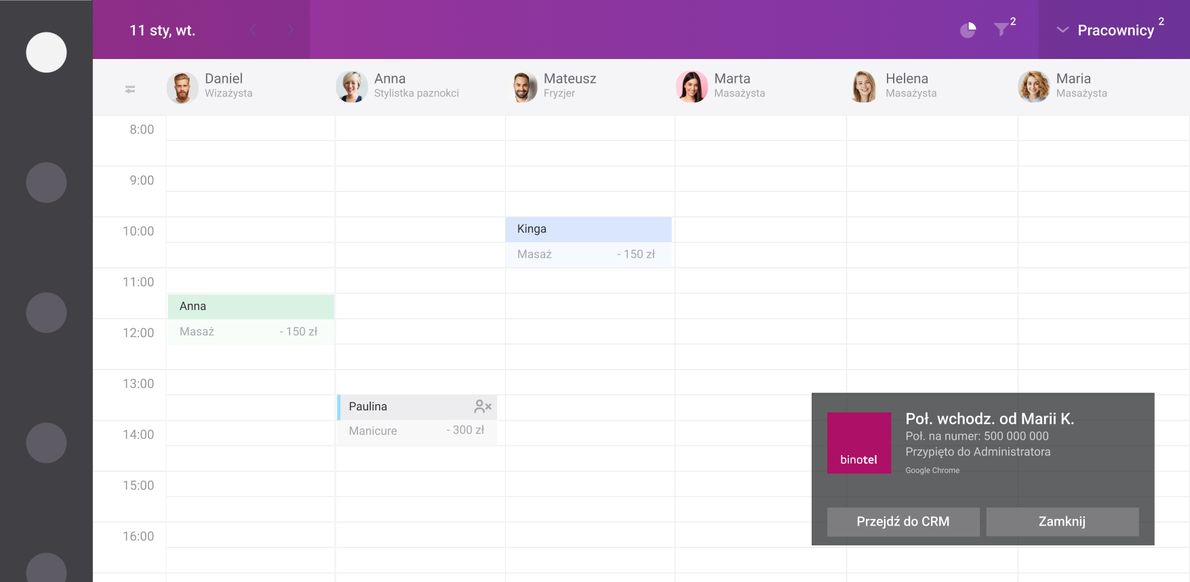Expand the Pracownicy dropdown

[x=1114, y=30]
